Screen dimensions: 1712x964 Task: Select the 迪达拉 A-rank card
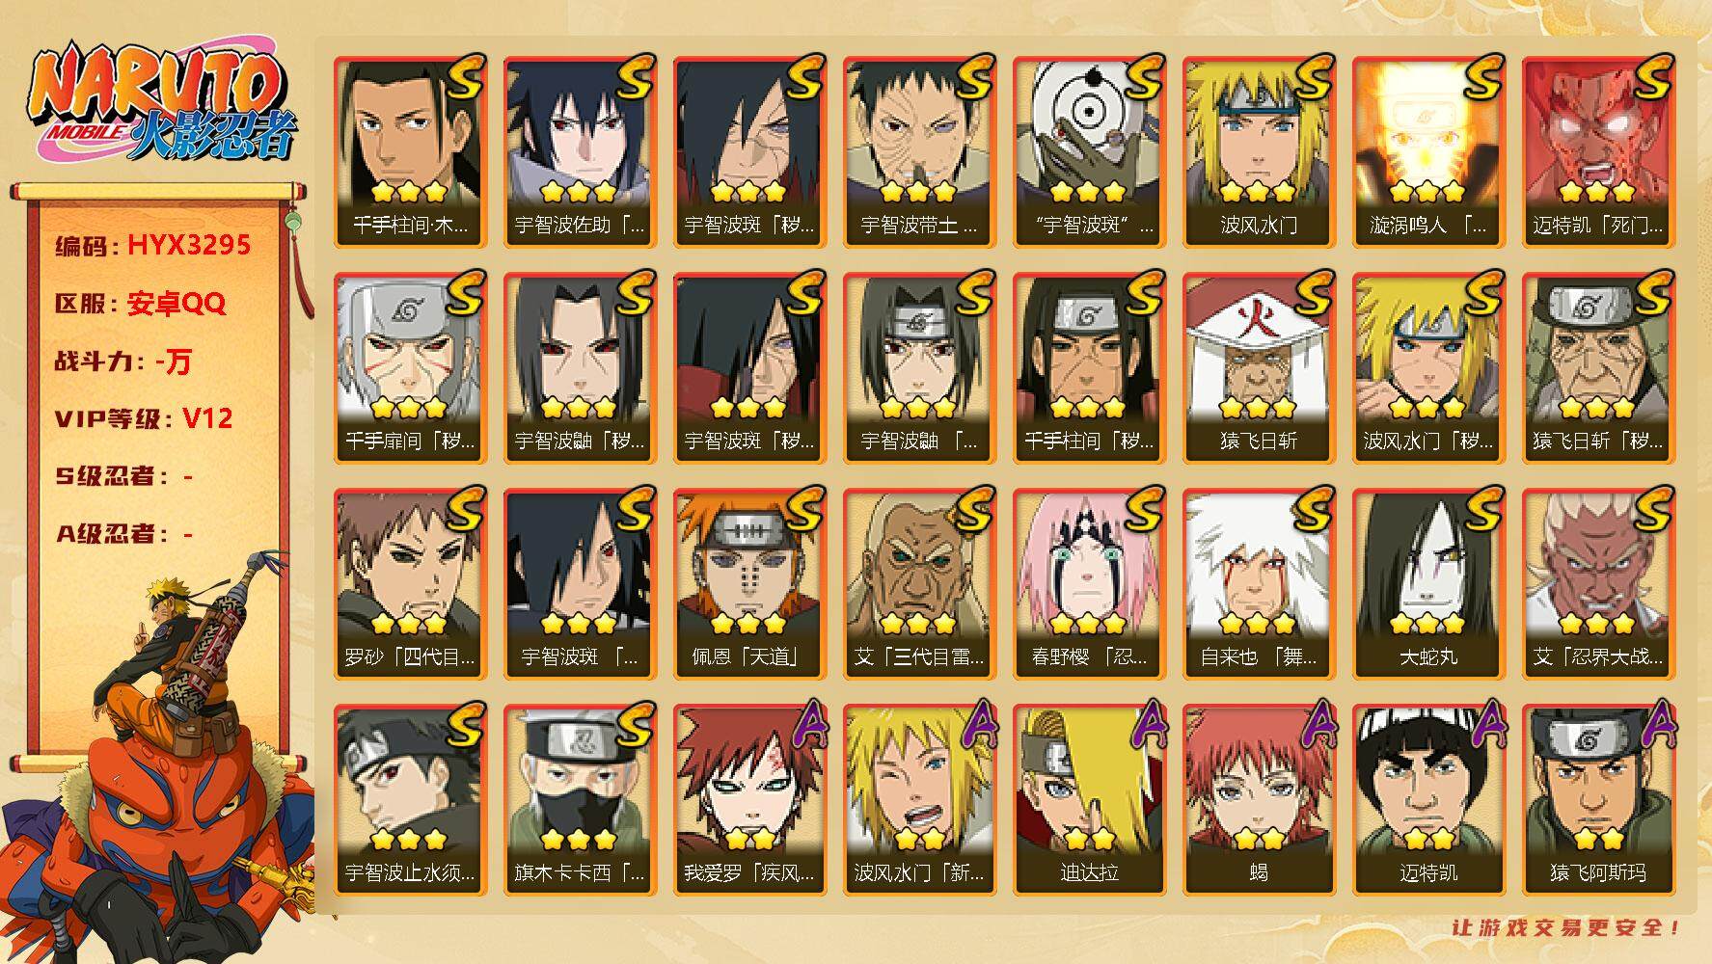1089,799
